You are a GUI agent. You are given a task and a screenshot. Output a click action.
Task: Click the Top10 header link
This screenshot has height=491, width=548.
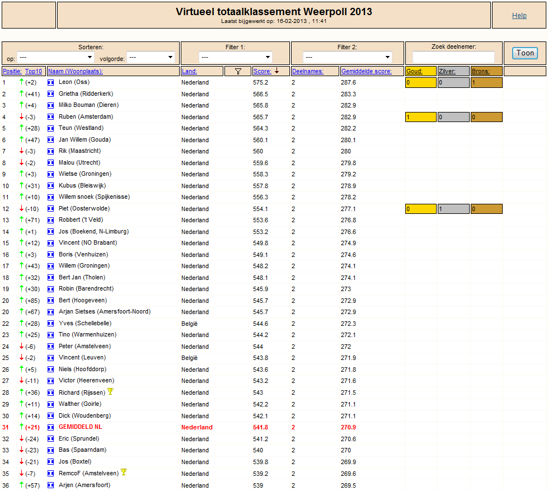click(34, 71)
